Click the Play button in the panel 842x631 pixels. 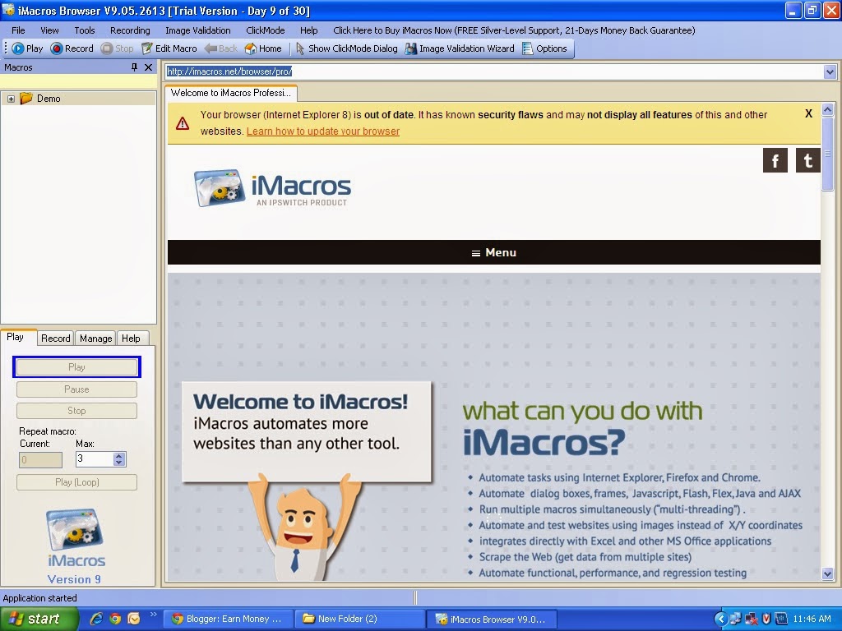pyautogui.click(x=76, y=367)
